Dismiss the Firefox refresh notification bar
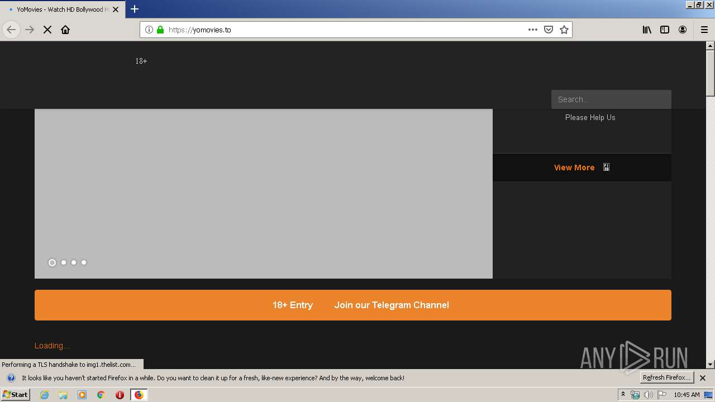This screenshot has width=715, height=402. pos(703,378)
